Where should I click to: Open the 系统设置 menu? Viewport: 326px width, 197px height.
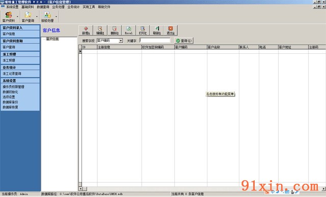[x=12, y=7]
